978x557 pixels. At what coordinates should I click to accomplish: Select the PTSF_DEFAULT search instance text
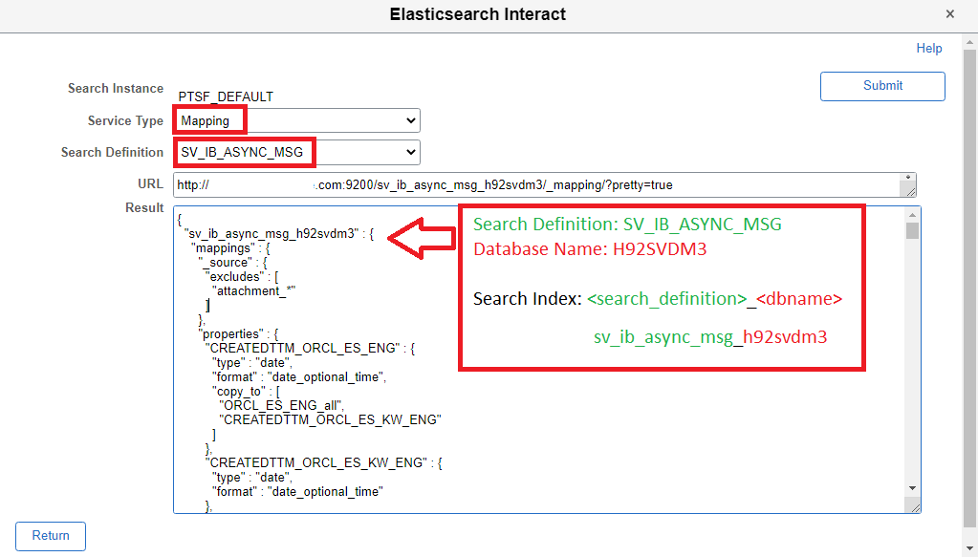coord(226,96)
